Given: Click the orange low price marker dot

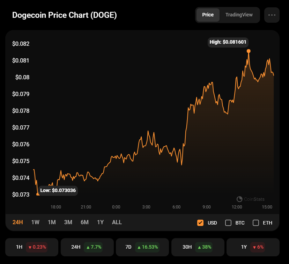Looking at the screenshot, I should [38, 194].
